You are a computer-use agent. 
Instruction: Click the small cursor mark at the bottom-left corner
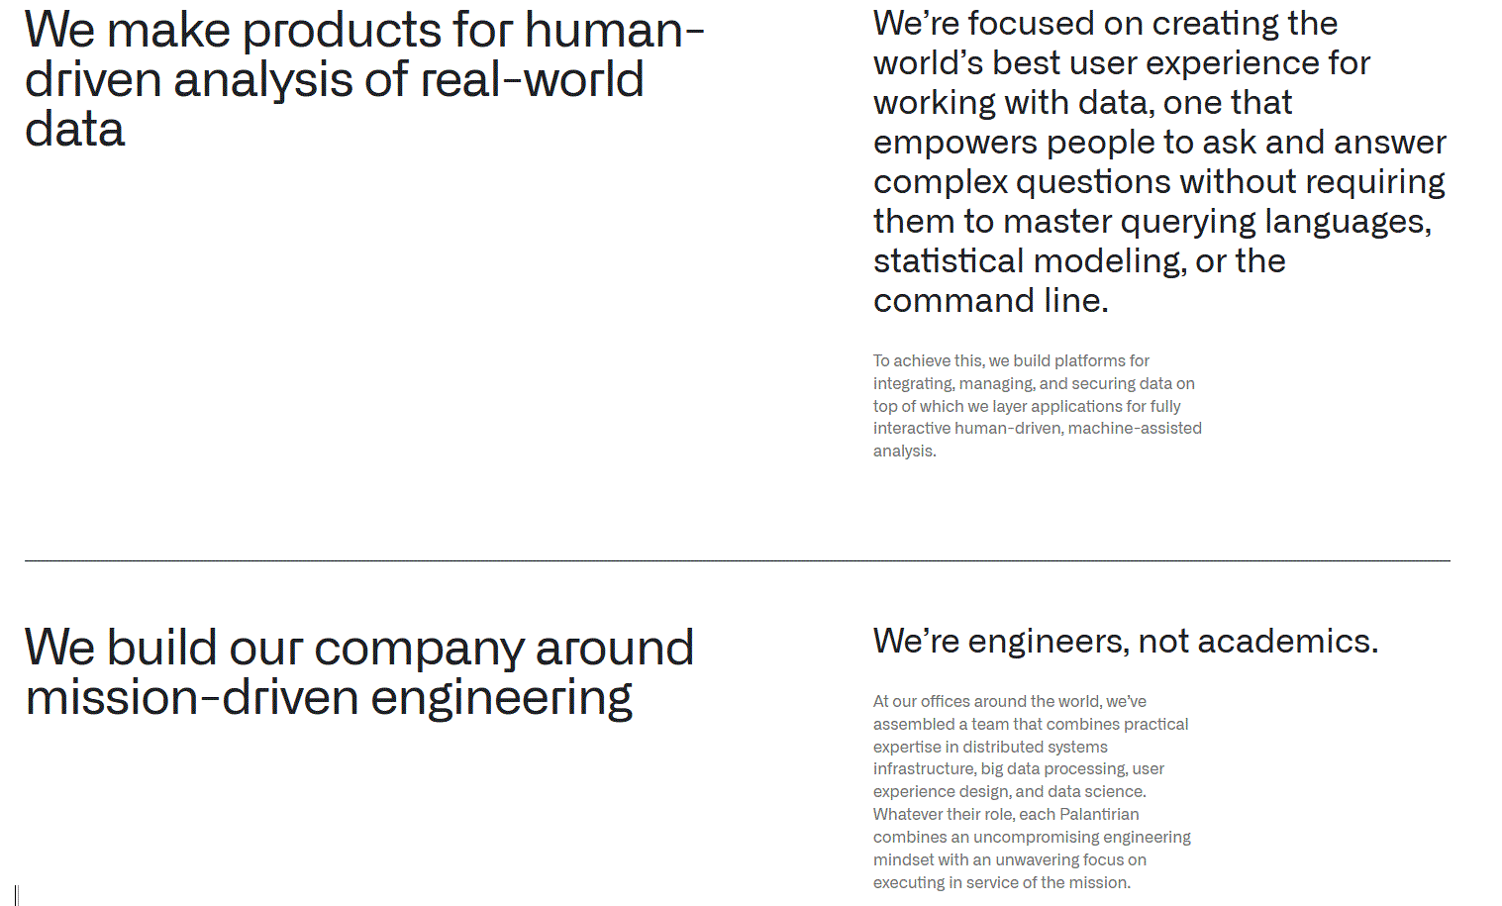tap(17, 895)
